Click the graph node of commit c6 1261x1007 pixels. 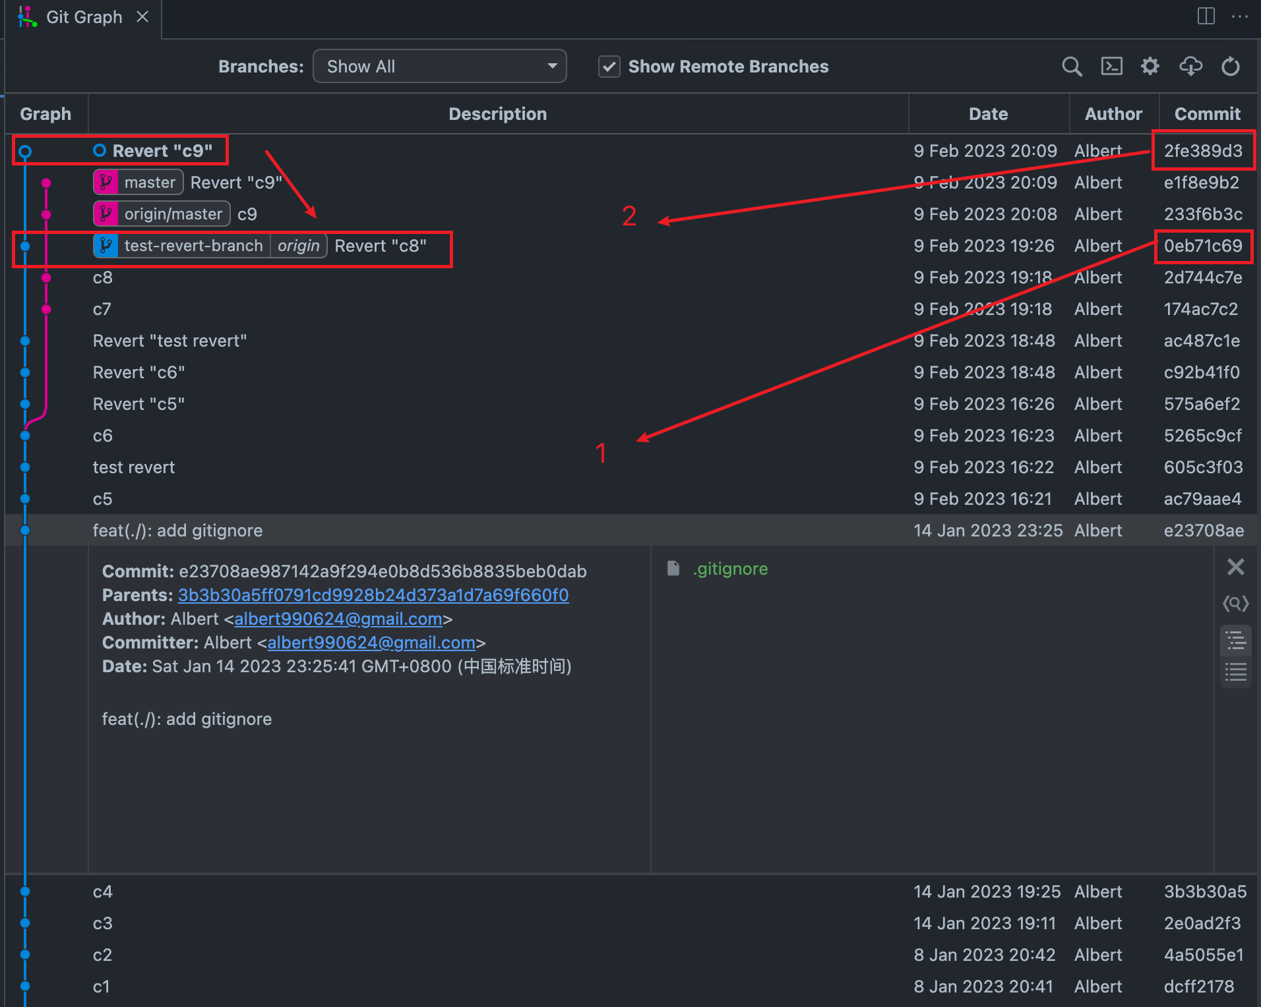(x=25, y=436)
